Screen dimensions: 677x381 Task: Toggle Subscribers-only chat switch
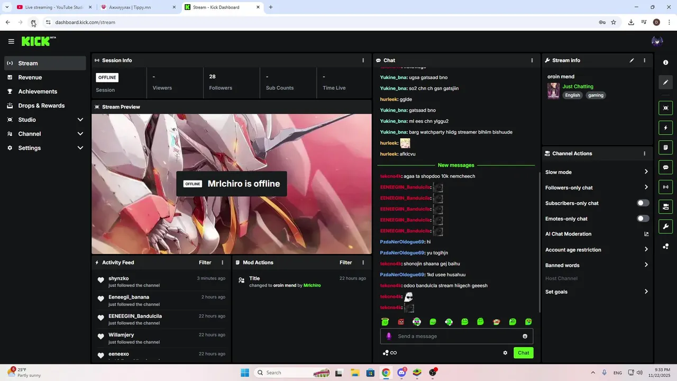pyautogui.click(x=643, y=203)
